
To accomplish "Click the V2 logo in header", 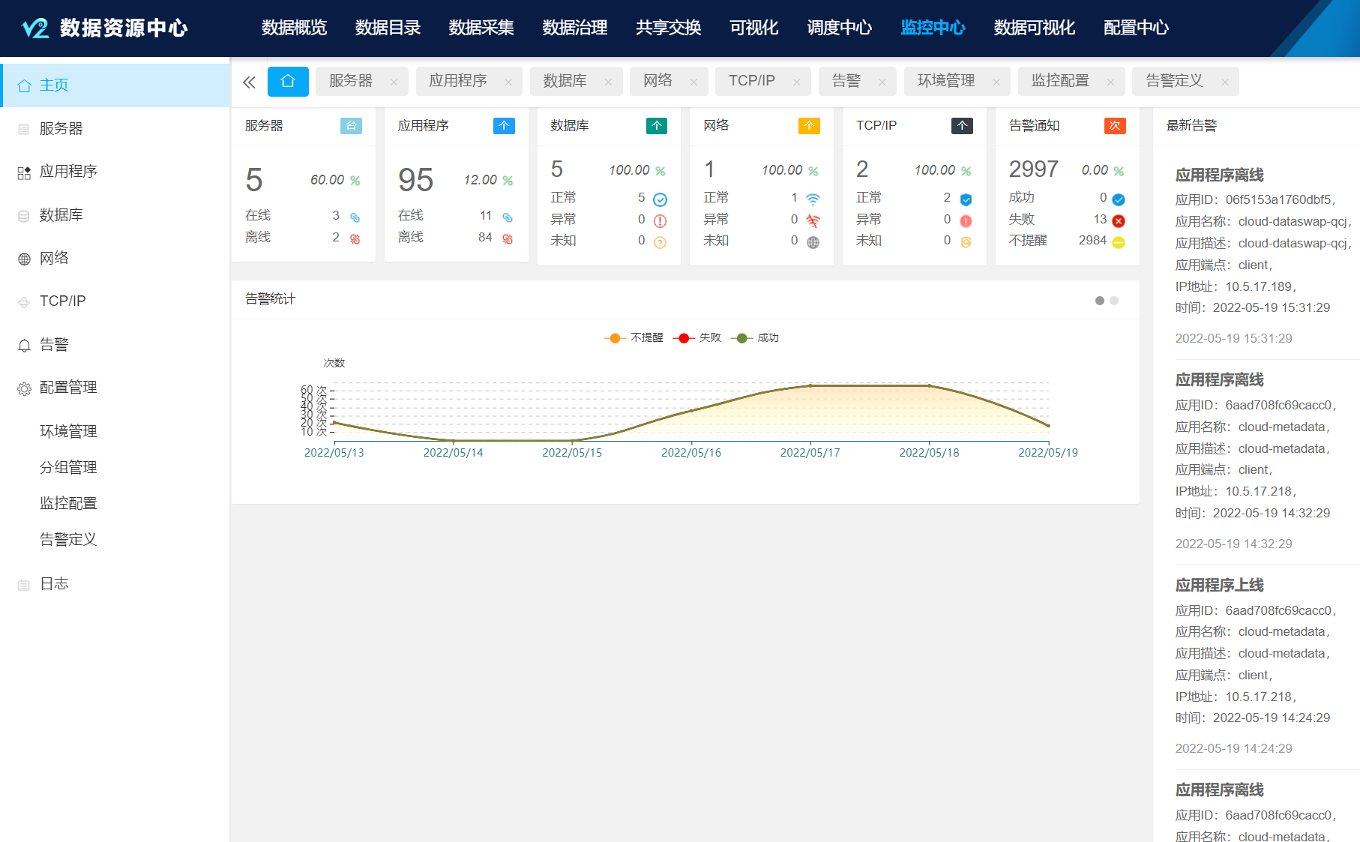I will click(35, 28).
